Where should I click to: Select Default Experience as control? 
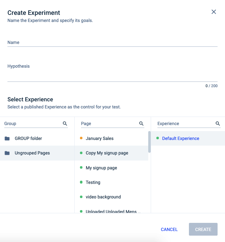pos(180,139)
